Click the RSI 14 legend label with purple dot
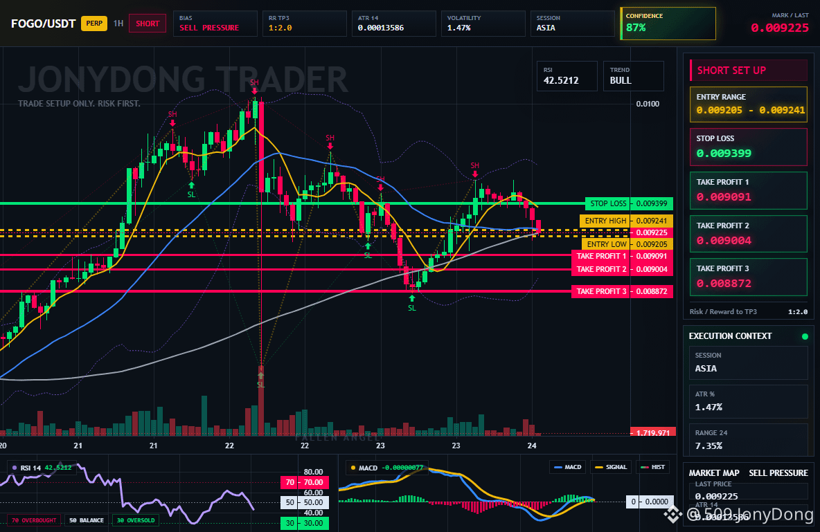820x532 pixels. 42,468
